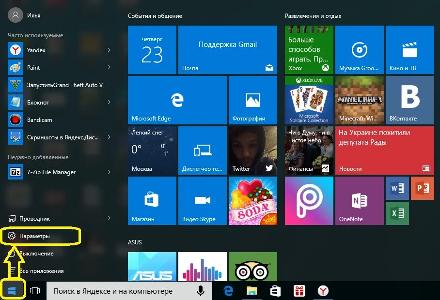The width and height of the screenshot is (440, 300).
Task: Expand Yandex jump list arrow
Action: [109, 50]
